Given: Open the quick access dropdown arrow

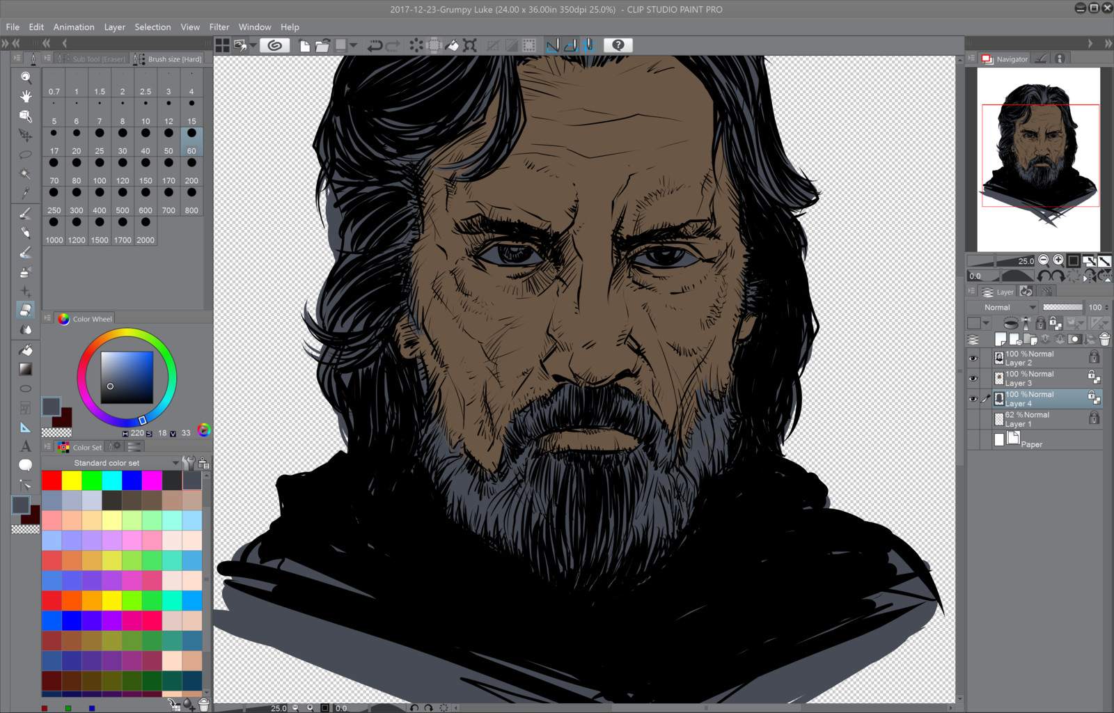Looking at the screenshot, I should (253, 45).
